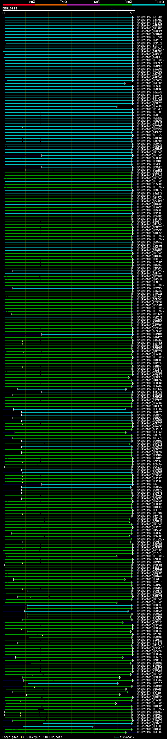Select hit label UniRef100_O65729
The height and width of the screenshot is (739, 167).
pyautogui.click(x=150, y=80)
